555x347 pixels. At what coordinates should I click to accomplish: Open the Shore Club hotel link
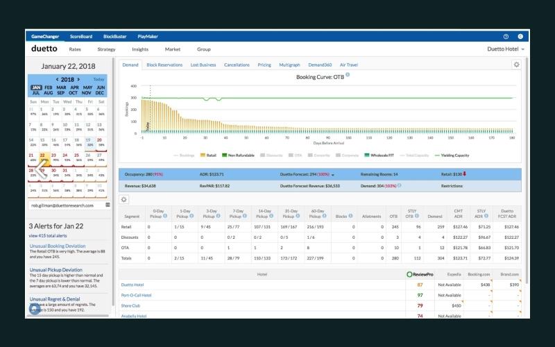coord(130,305)
